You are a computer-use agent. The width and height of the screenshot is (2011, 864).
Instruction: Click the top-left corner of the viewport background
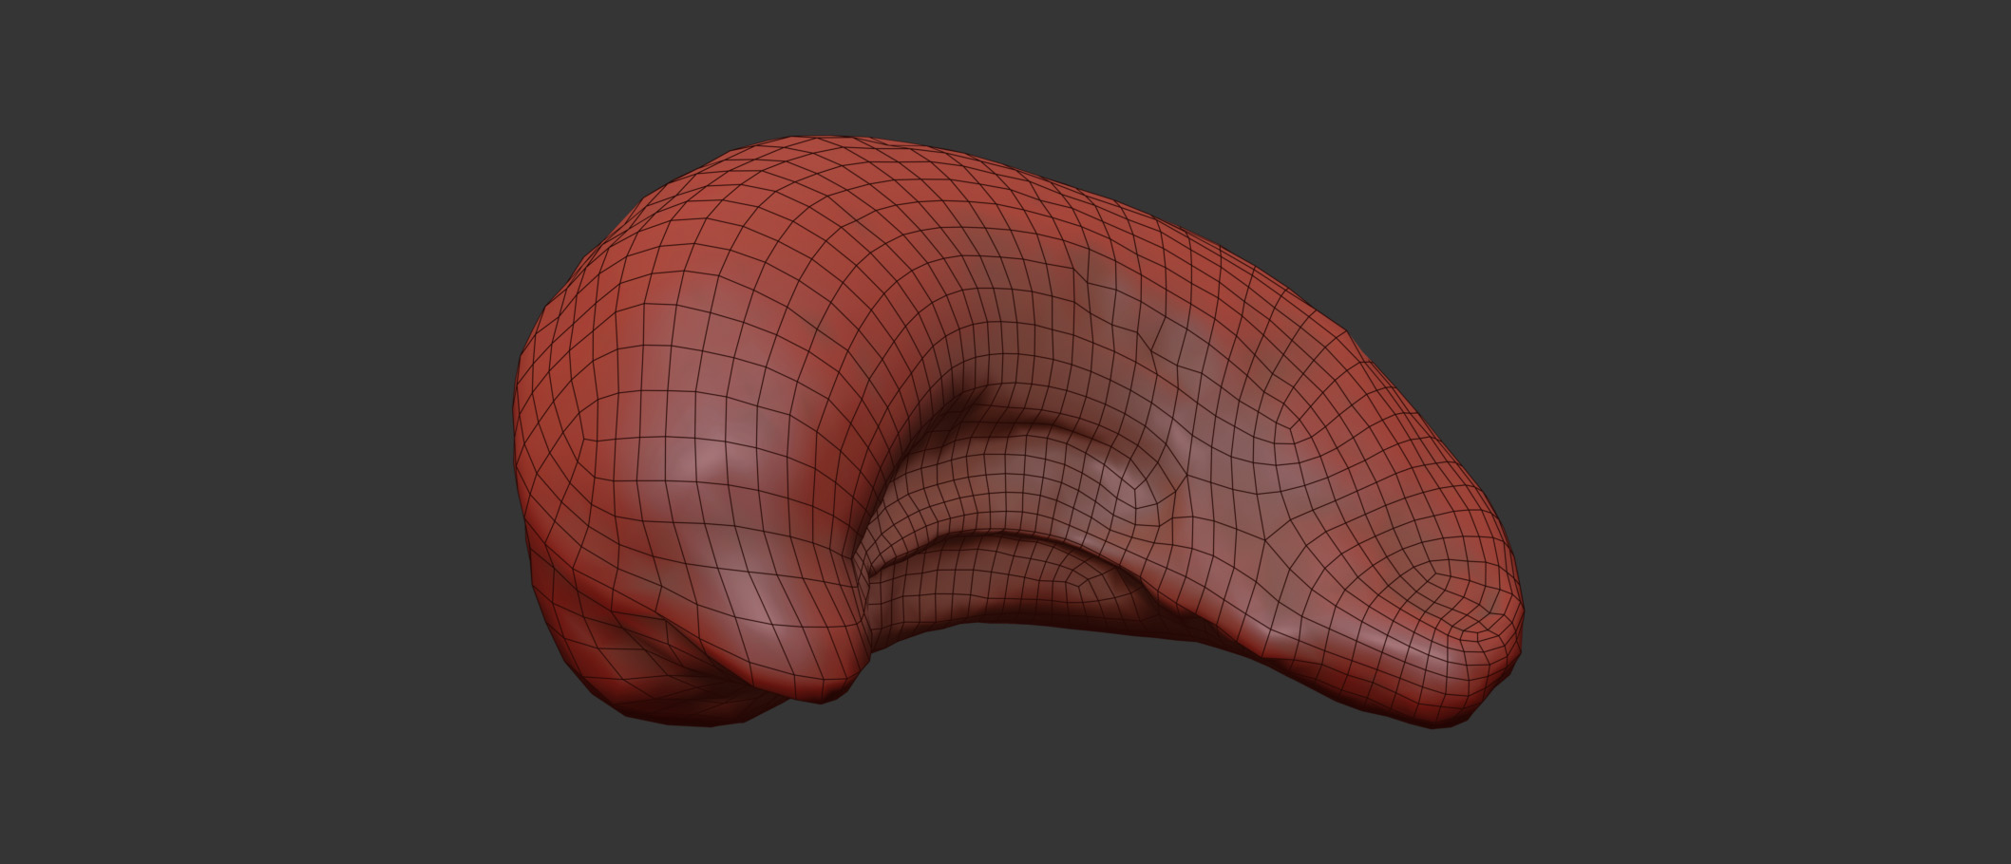(x=19, y=19)
